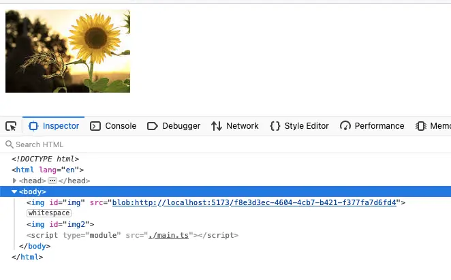Switch to the Network tab
The width and height of the screenshot is (451, 280).
235,126
